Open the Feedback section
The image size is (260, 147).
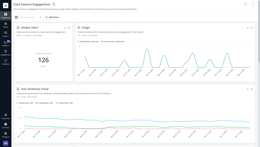pos(6,62)
